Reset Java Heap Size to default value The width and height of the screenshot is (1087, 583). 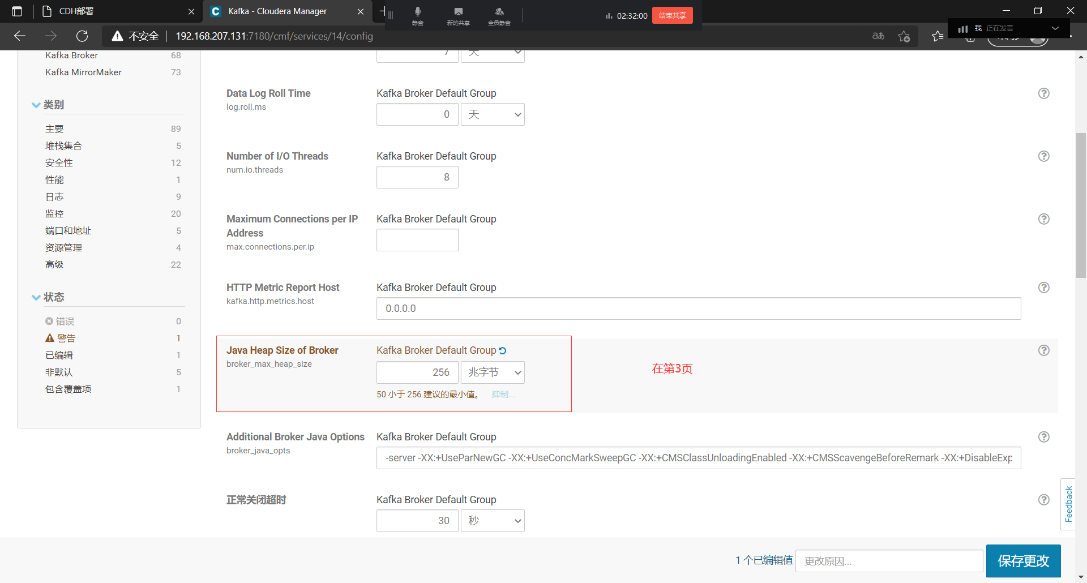(503, 351)
